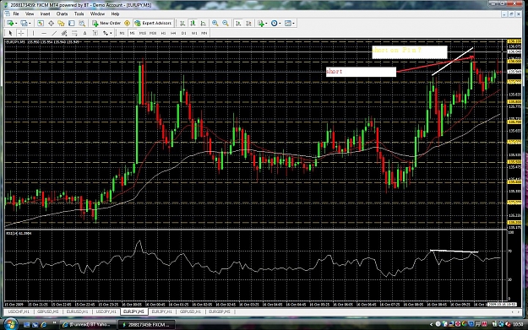Open the Windows Start button

point(10,324)
